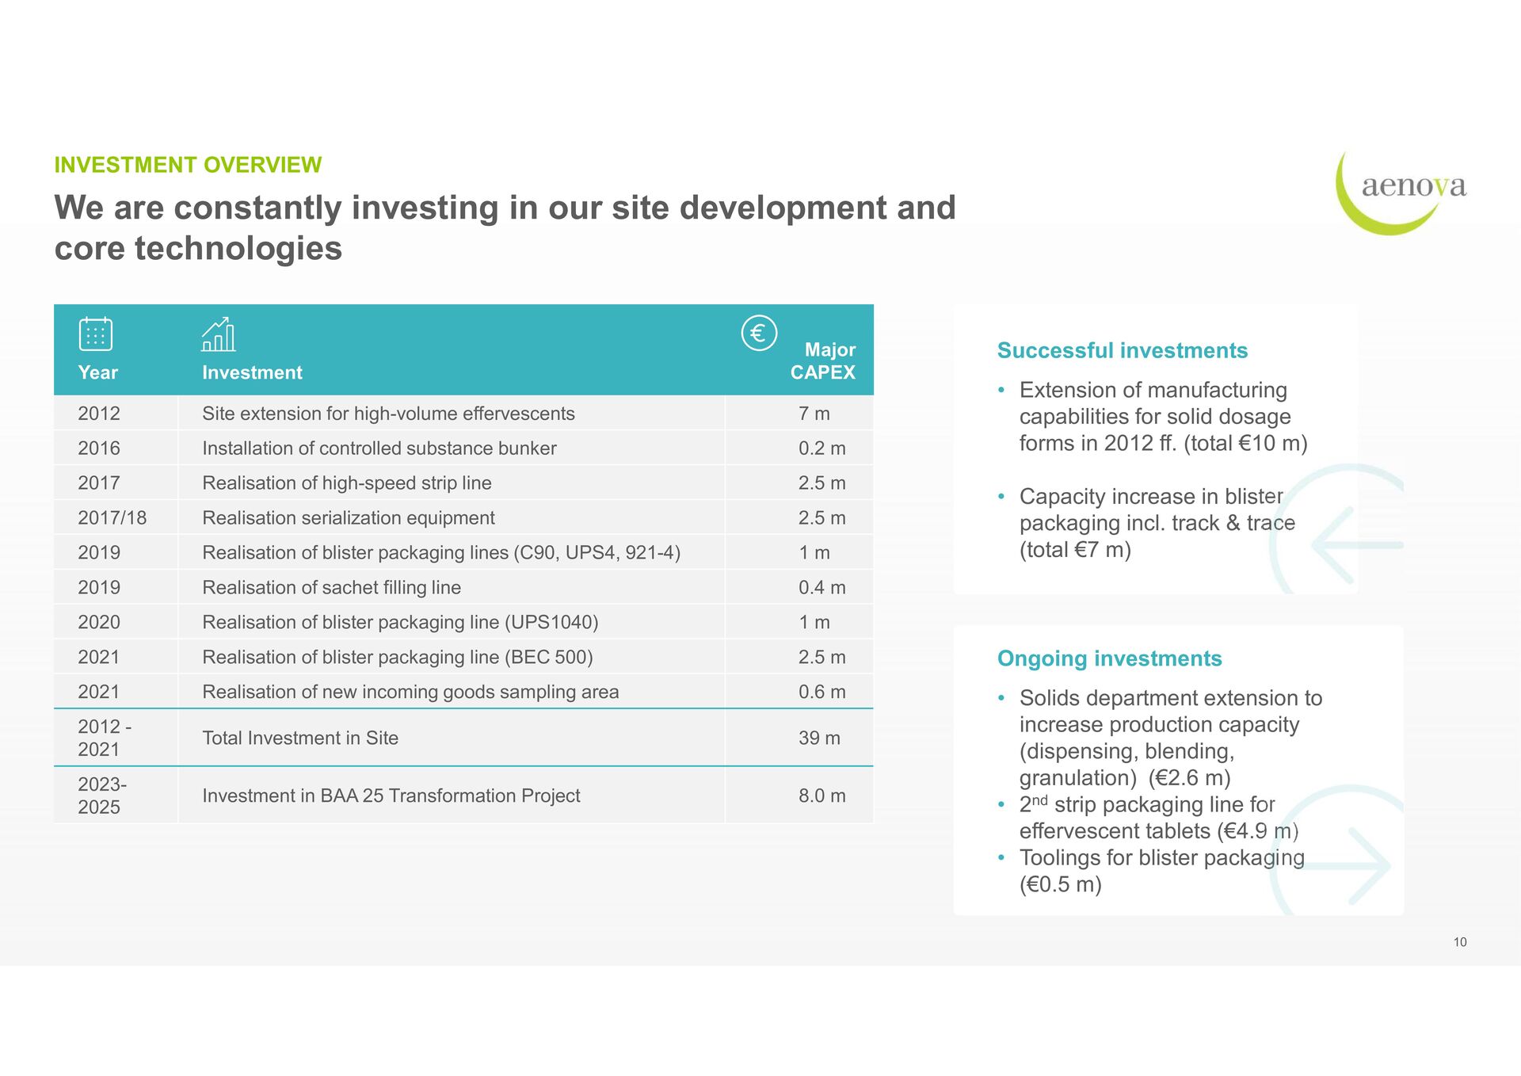Click 'Realisation of new incoming goods sampling area'
This screenshot has height=1076, width=1521.
click(x=410, y=693)
